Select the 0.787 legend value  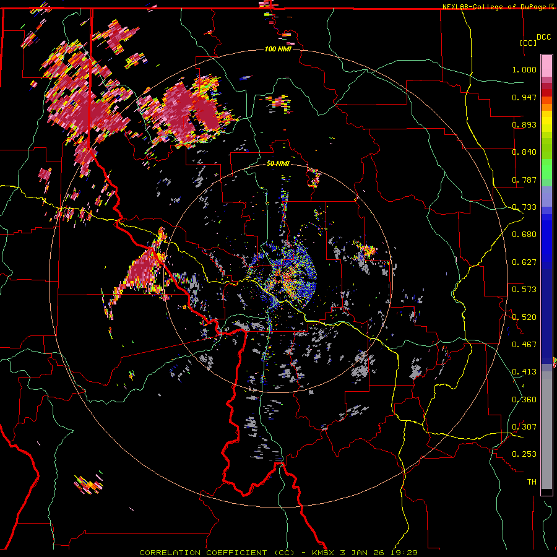coord(524,179)
